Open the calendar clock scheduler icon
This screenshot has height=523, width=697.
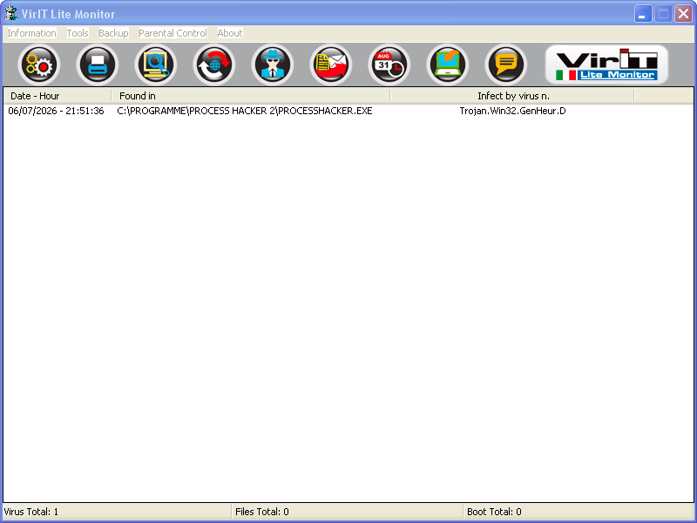point(389,65)
